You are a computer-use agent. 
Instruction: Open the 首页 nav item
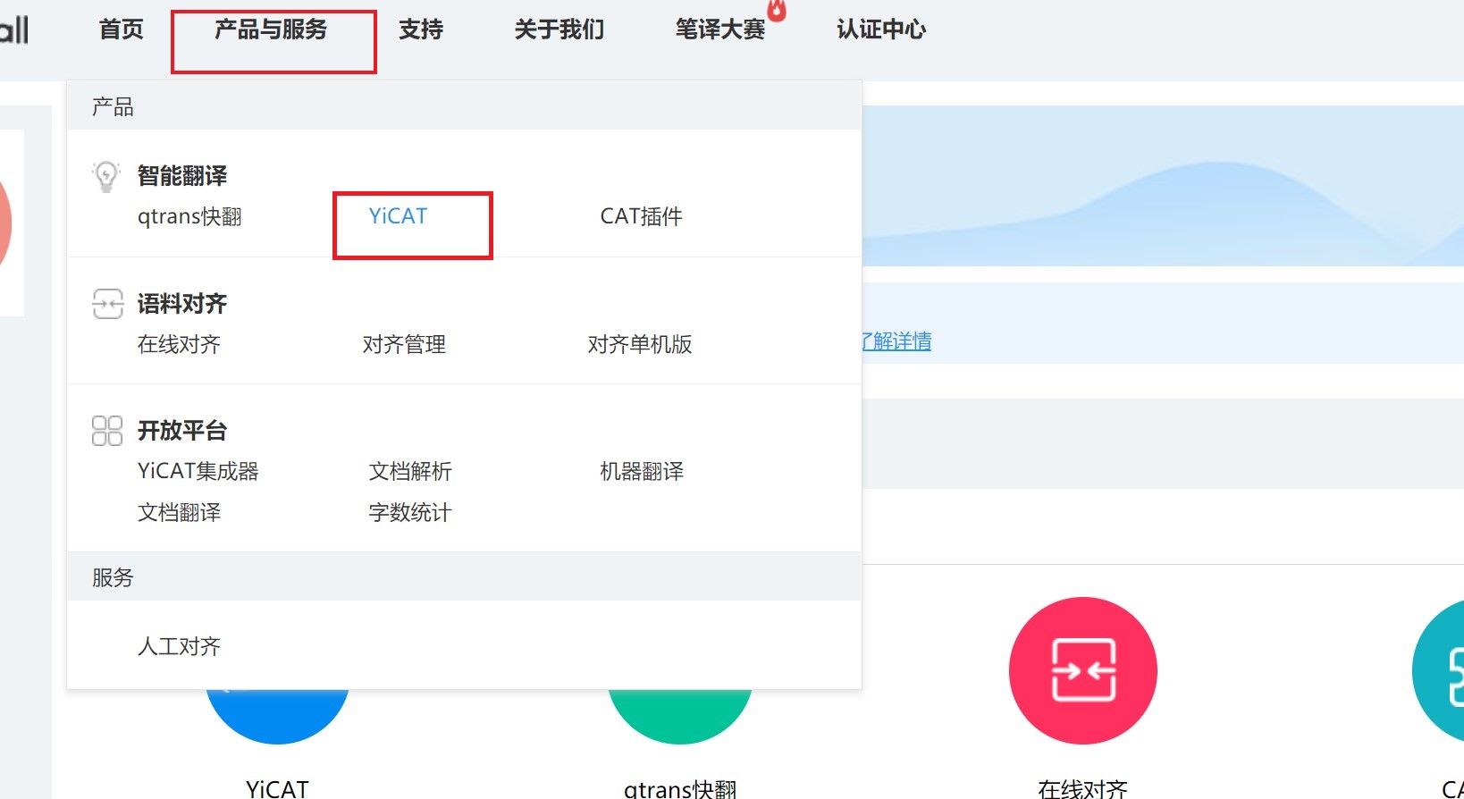(121, 29)
